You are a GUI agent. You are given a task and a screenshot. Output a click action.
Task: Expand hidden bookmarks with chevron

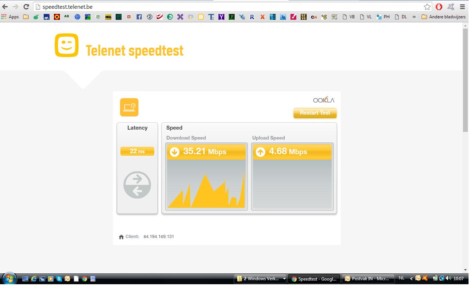[414, 17]
